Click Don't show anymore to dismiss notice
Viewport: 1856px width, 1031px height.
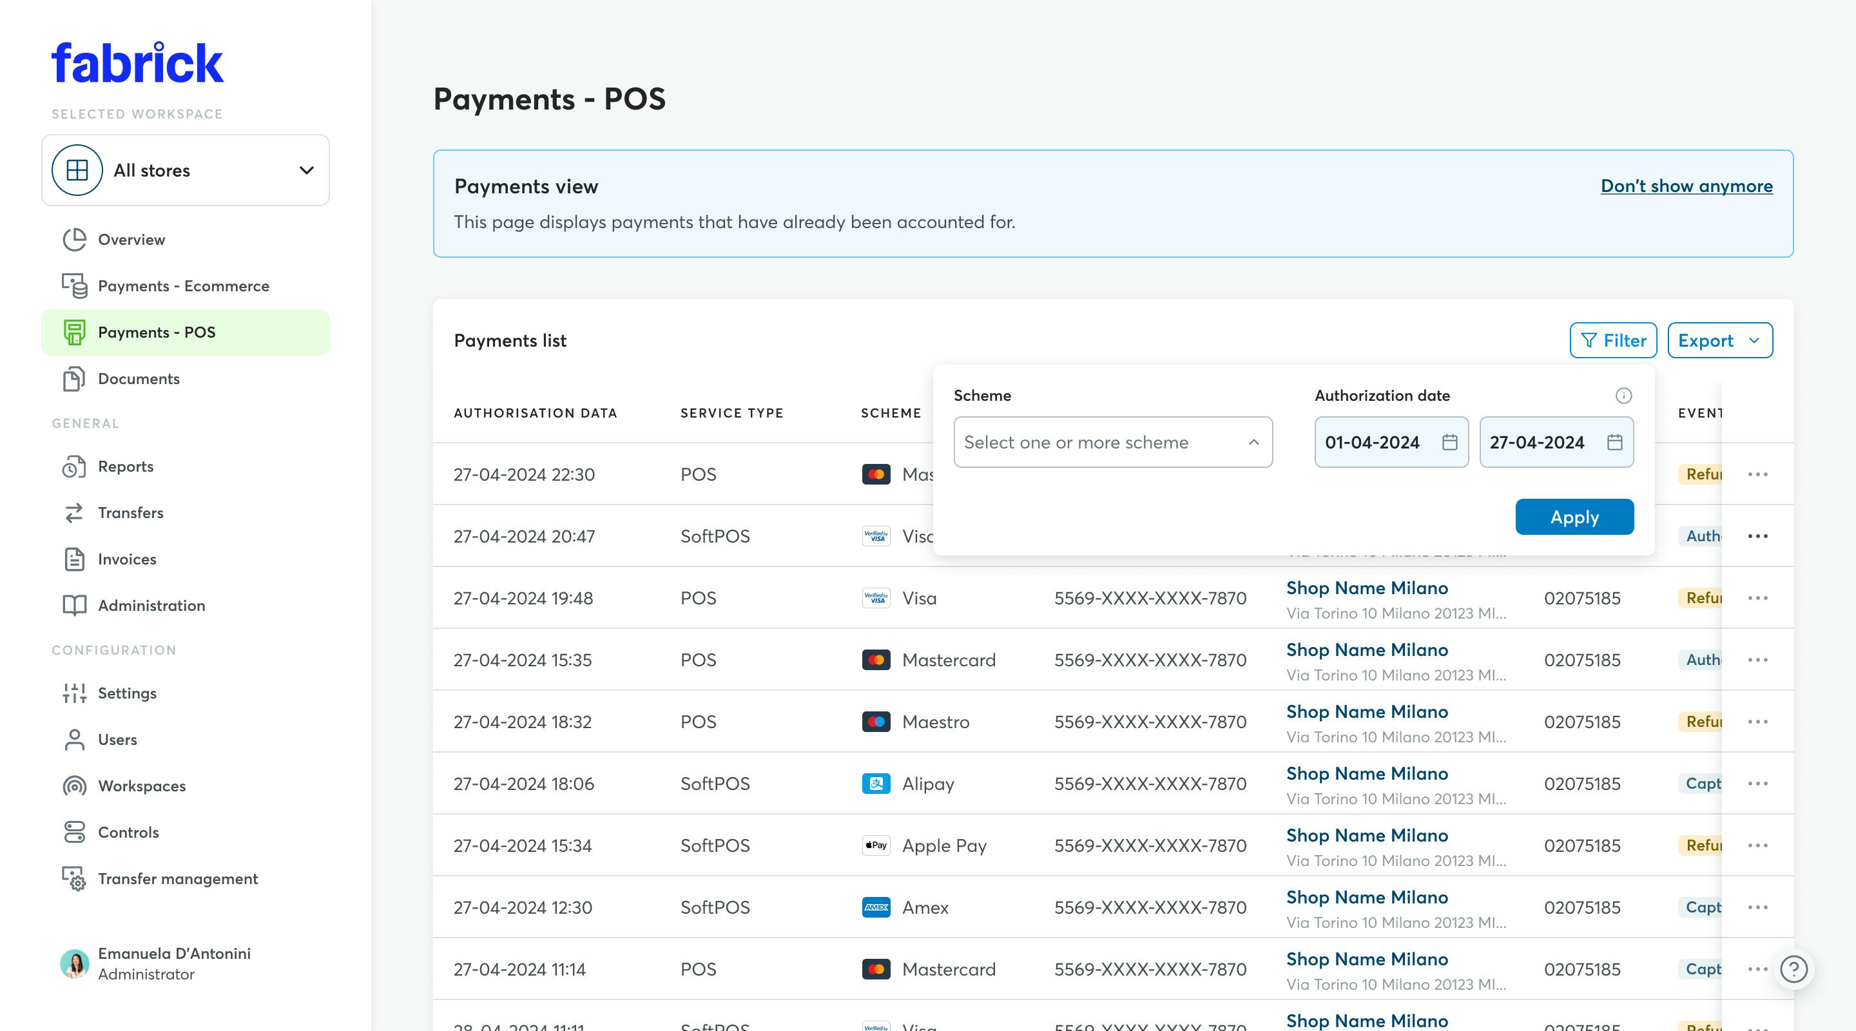pos(1687,186)
